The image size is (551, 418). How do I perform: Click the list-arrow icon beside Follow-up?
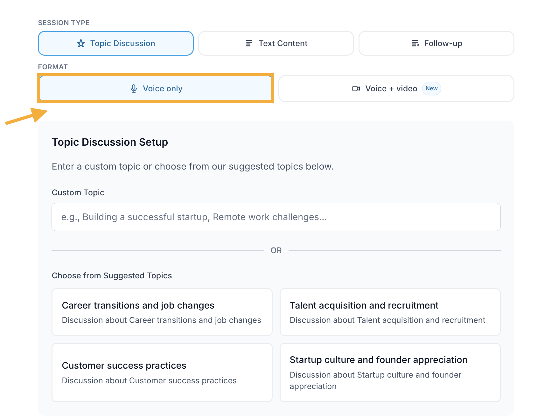coord(415,43)
